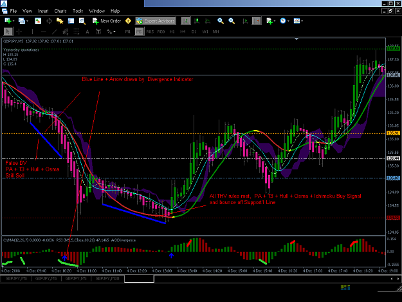
Task: Activate the standard cursor arrow tool
Action: pos(8,32)
